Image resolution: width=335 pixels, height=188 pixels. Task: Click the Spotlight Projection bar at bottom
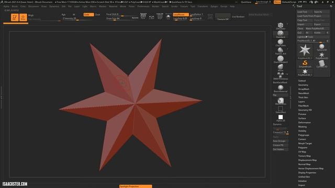coord(136,186)
